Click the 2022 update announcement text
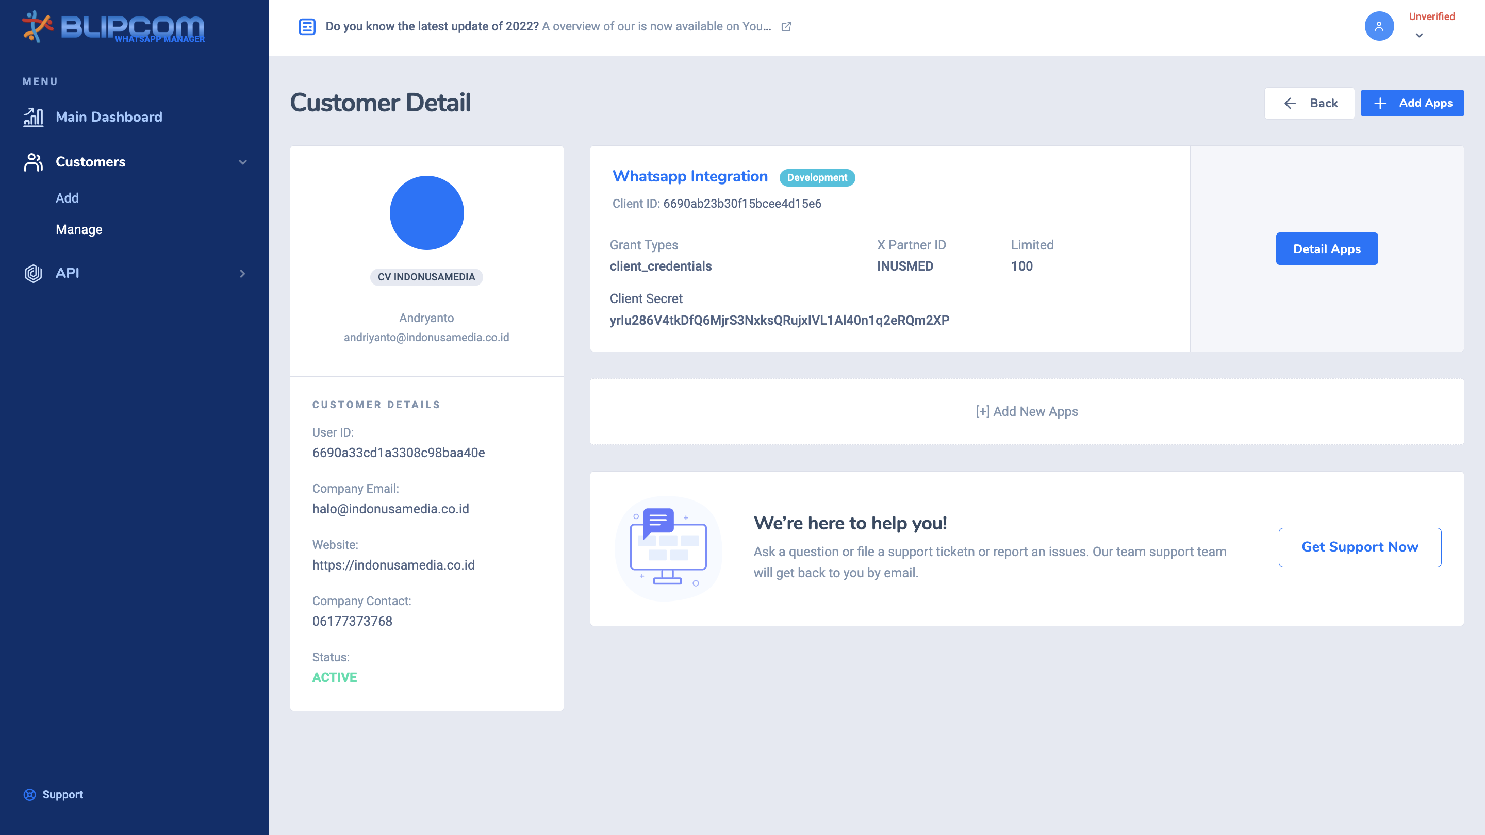 [548, 26]
